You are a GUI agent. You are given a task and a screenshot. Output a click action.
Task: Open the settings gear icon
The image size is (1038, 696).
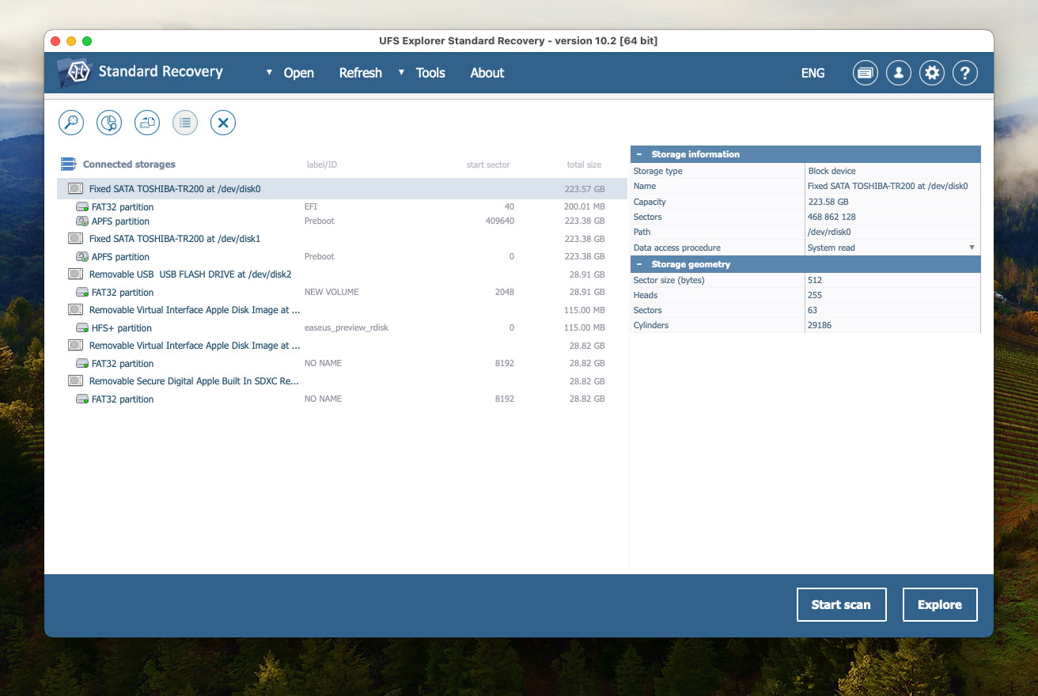(x=932, y=73)
